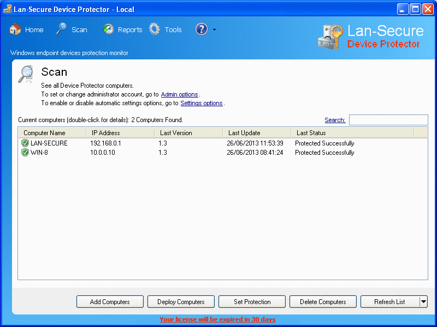437x327 pixels.
Task: Click the Reports icon in toolbar
Action: (108, 29)
